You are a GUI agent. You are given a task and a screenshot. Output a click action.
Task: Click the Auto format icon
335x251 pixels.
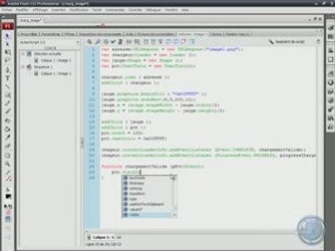click(x=120, y=42)
